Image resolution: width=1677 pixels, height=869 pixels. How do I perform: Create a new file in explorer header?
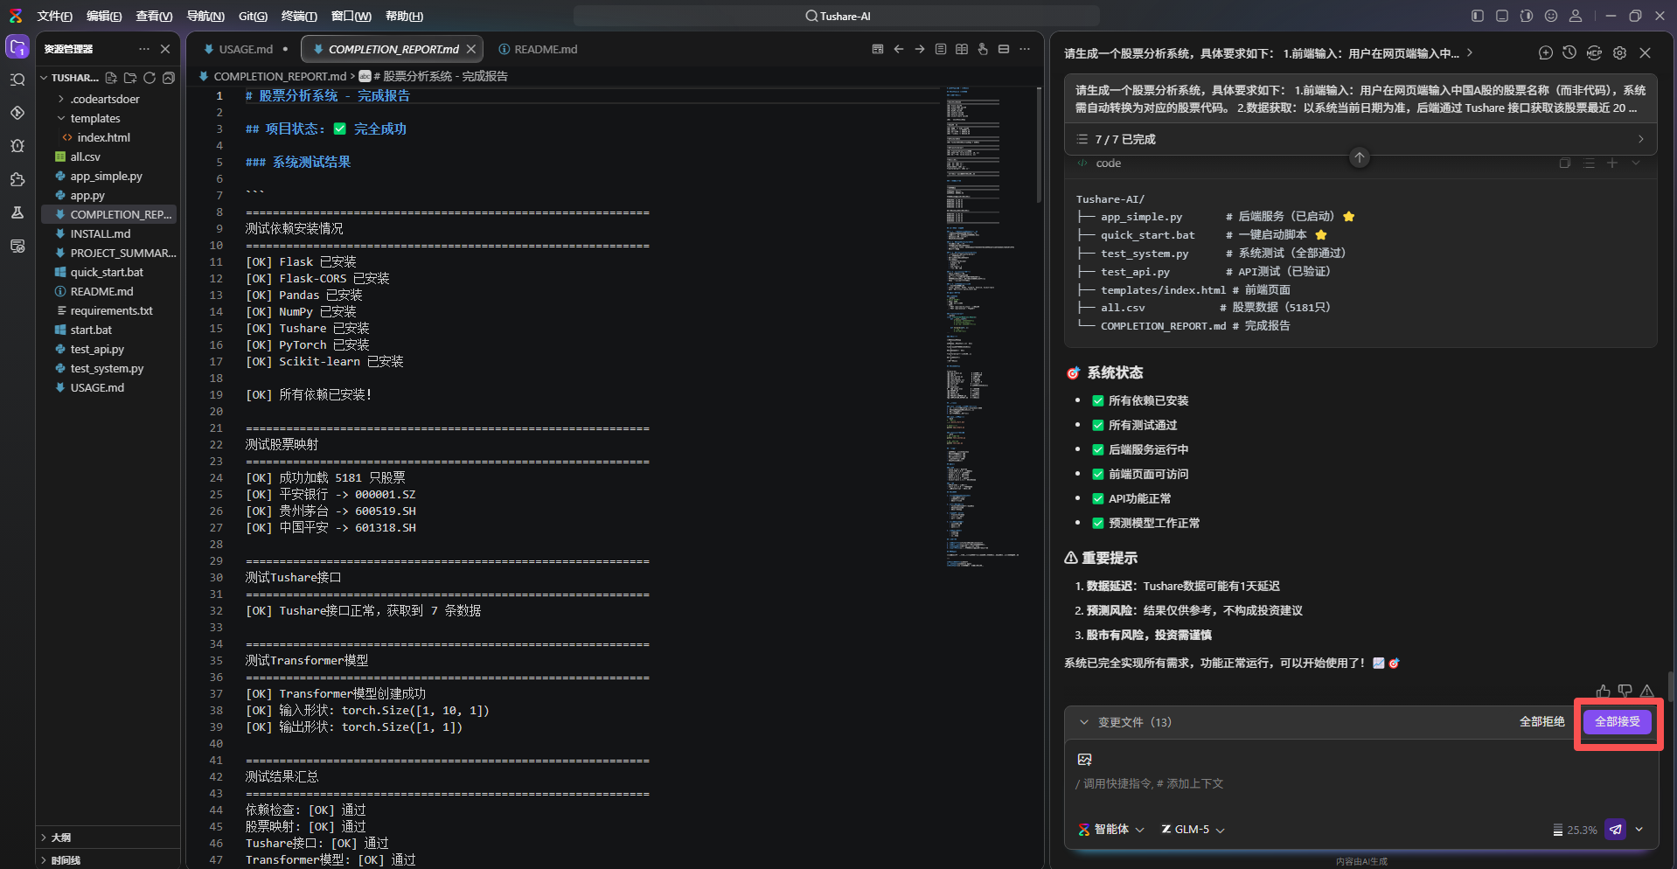pyautogui.click(x=111, y=78)
